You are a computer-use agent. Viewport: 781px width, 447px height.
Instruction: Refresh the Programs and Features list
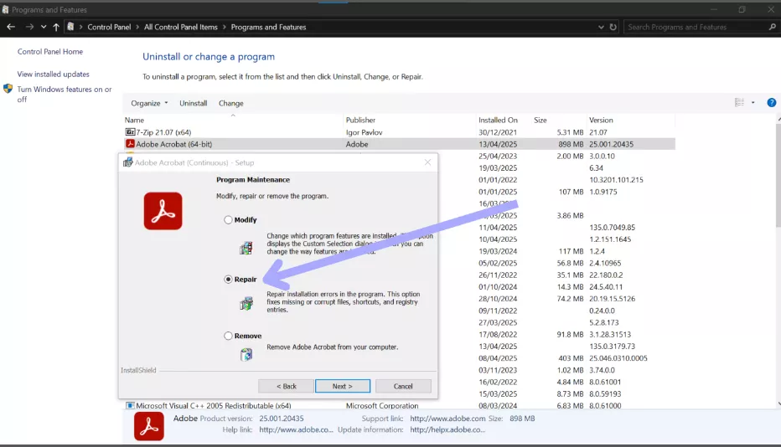point(613,27)
